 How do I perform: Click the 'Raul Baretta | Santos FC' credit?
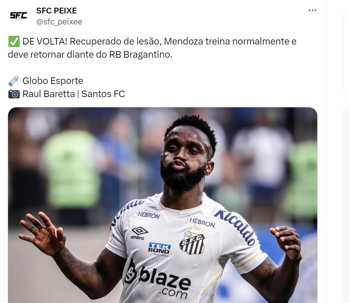tap(74, 94)
